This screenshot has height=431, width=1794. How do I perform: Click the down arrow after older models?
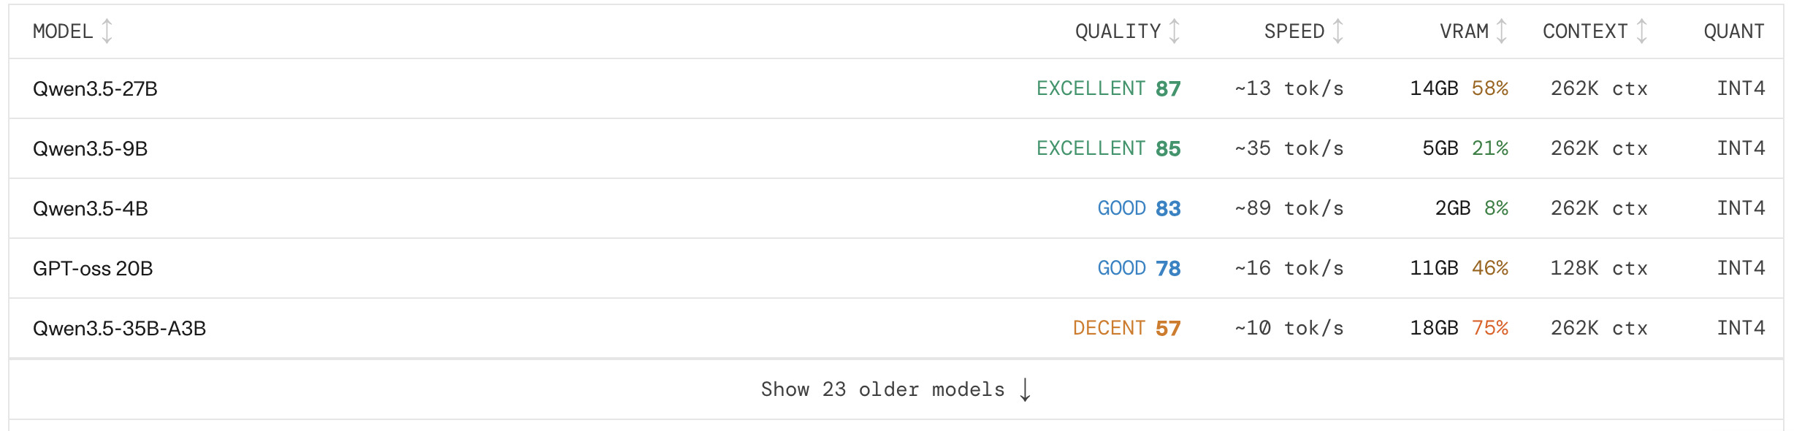point(1026,389)
